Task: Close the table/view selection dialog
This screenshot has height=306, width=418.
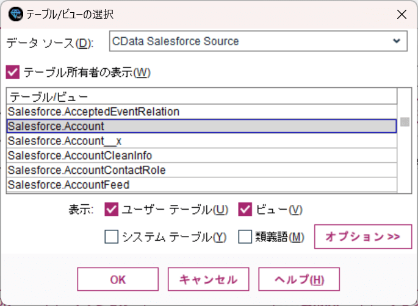Action: [x=400, y=13]
